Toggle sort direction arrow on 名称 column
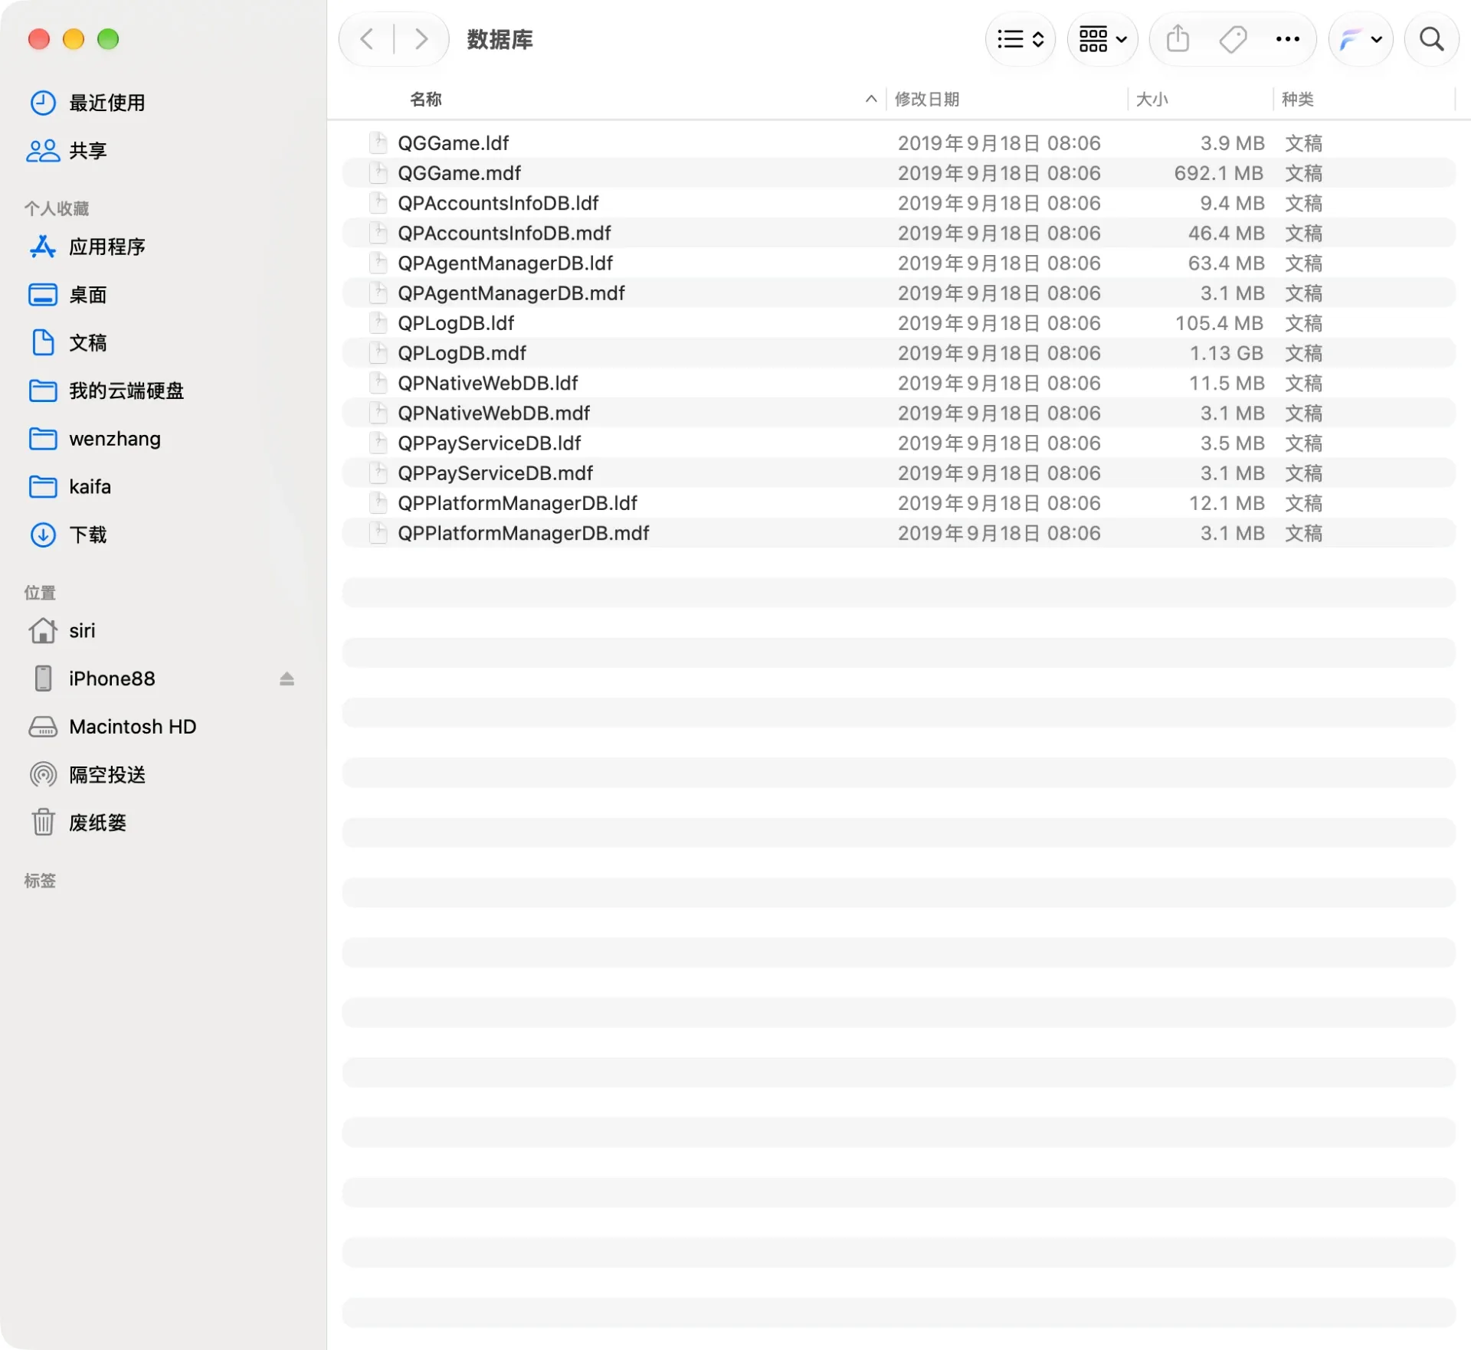The height and width of the screenshot is (1350, 1471). 870,99
